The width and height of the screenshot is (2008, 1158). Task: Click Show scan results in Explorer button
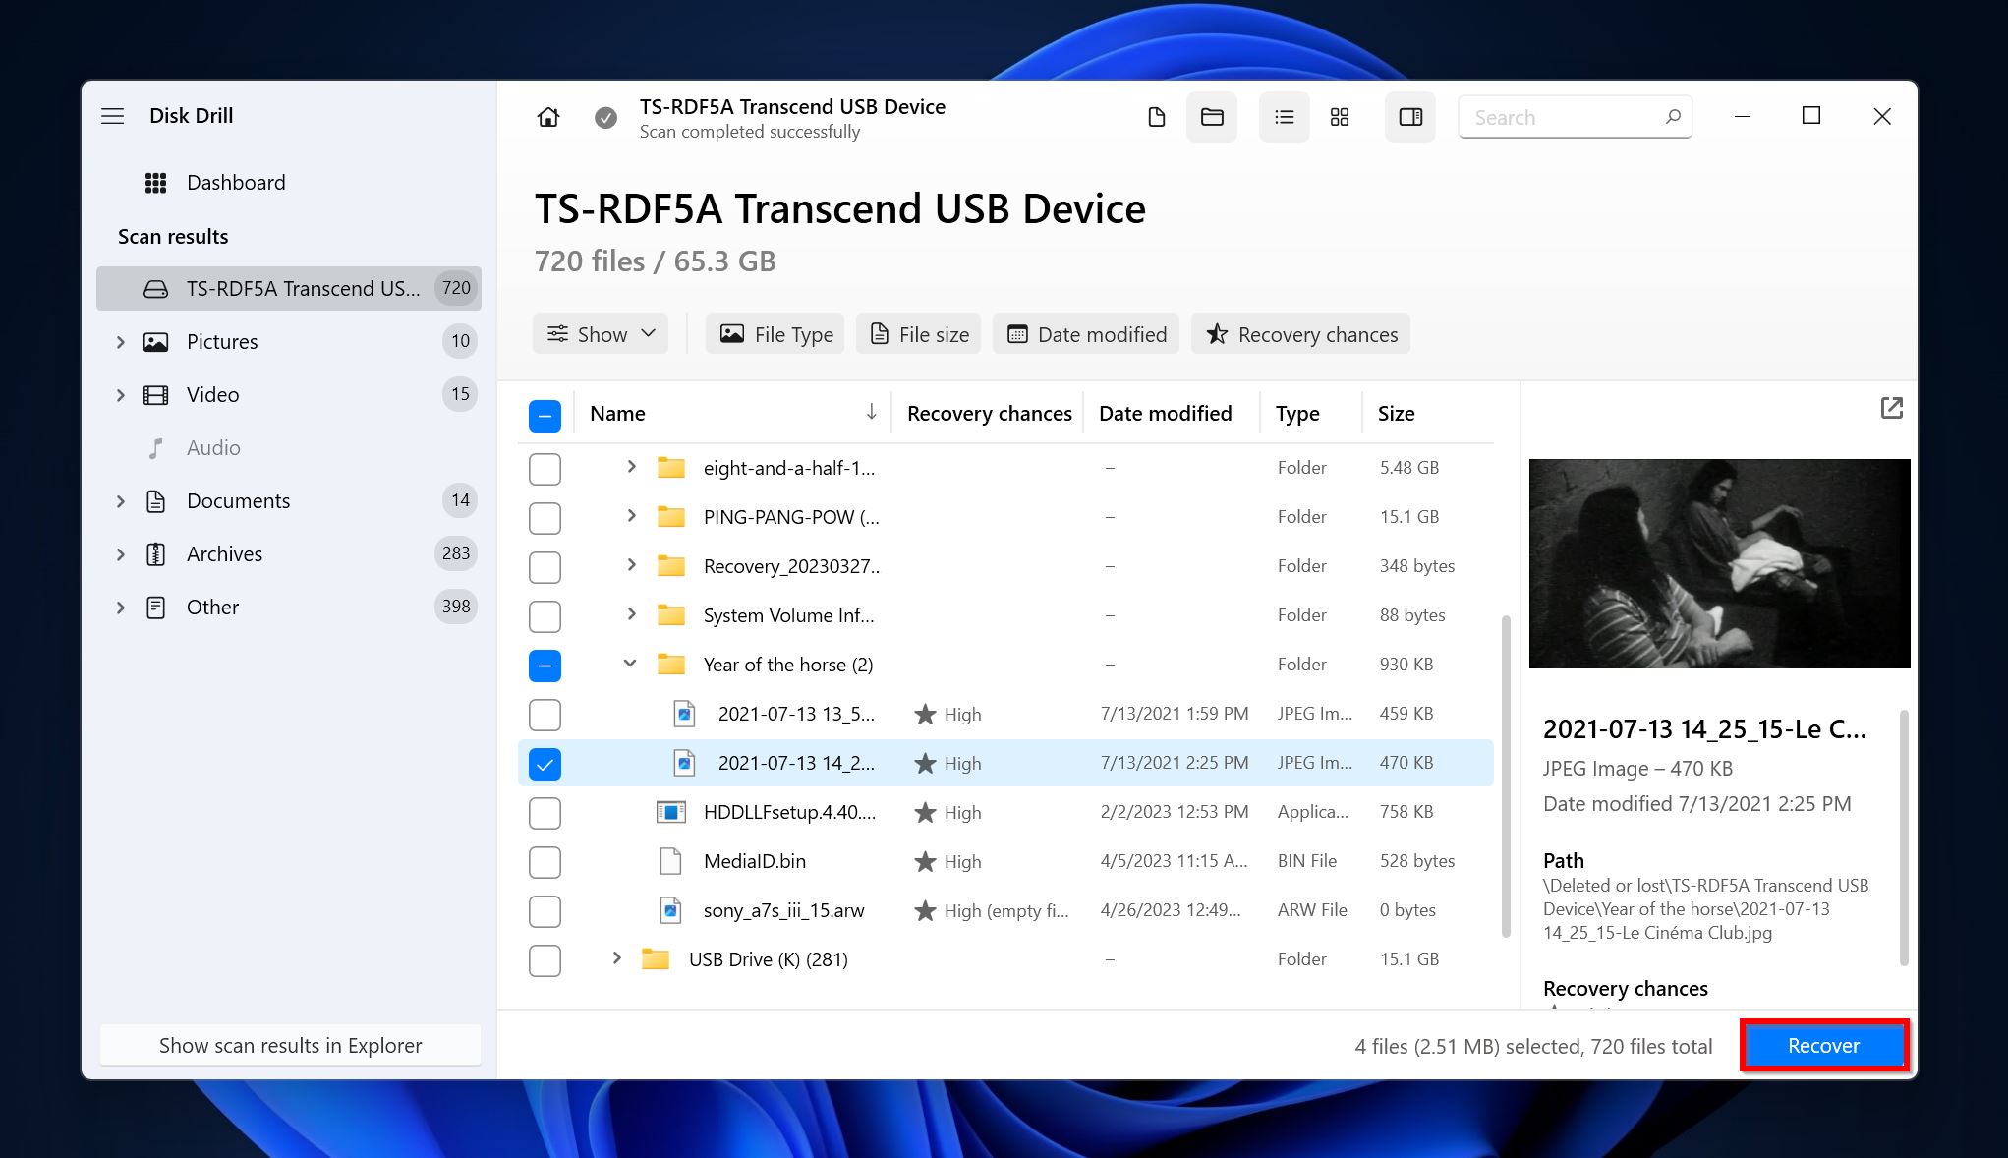290,1045
